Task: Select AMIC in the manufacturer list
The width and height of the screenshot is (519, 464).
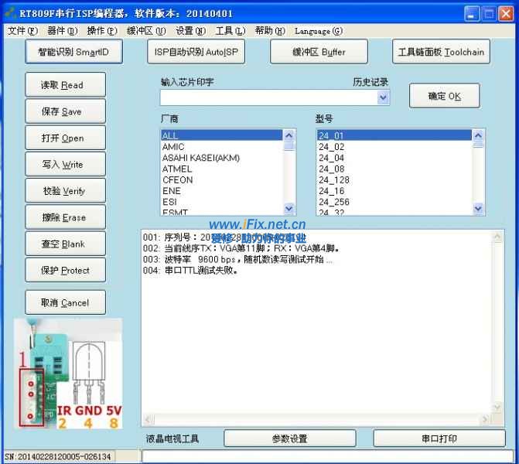Action: pyautogui.click(x=222, y=147)
